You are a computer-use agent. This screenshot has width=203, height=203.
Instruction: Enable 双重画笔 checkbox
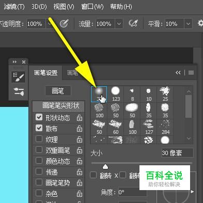39,150
